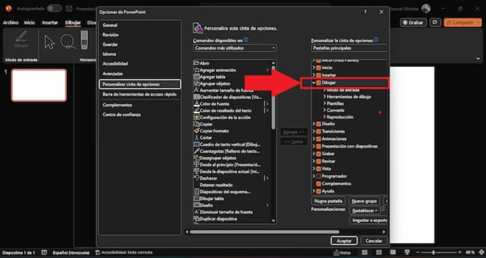The image size is (486, 258).
Task: Select the Desde el principio icon
Action: (196, 165)
